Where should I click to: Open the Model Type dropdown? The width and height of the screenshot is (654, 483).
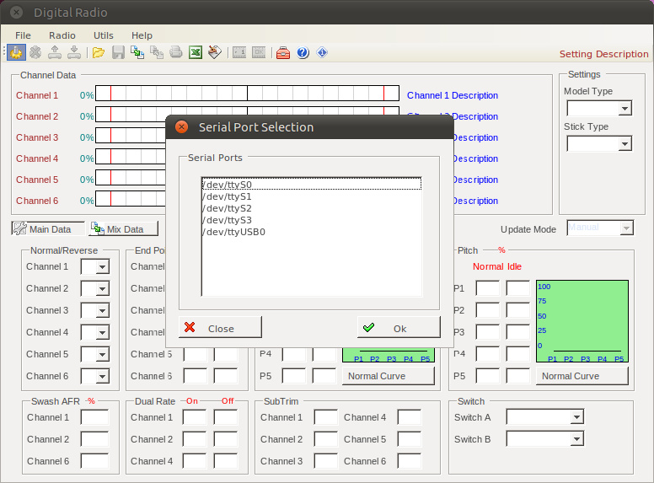point(599,109)
